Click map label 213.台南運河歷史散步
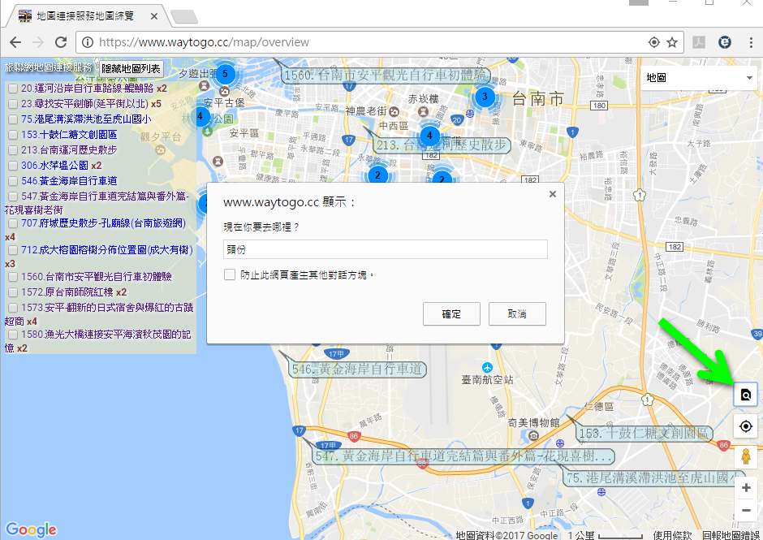 click(x=442, y=145)
